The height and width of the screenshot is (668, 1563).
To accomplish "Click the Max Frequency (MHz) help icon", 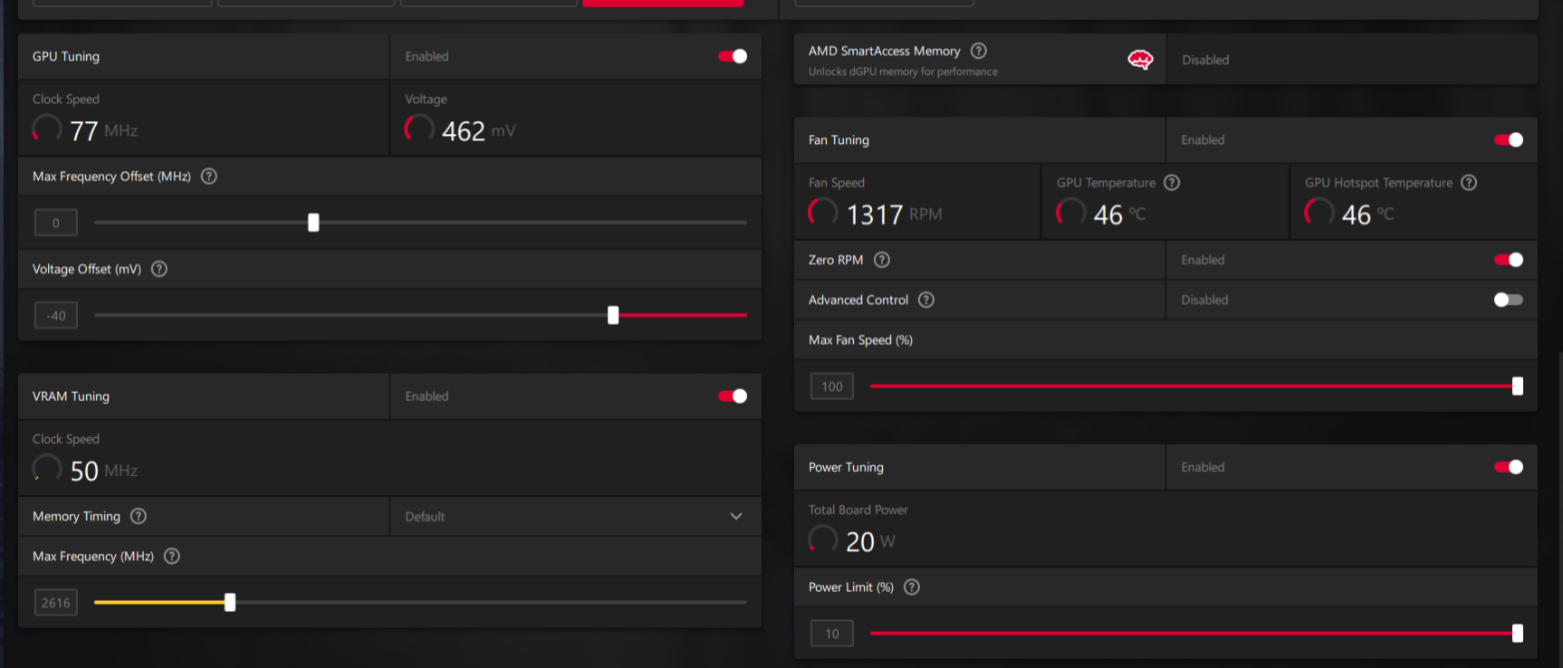I will click(172, 556).
